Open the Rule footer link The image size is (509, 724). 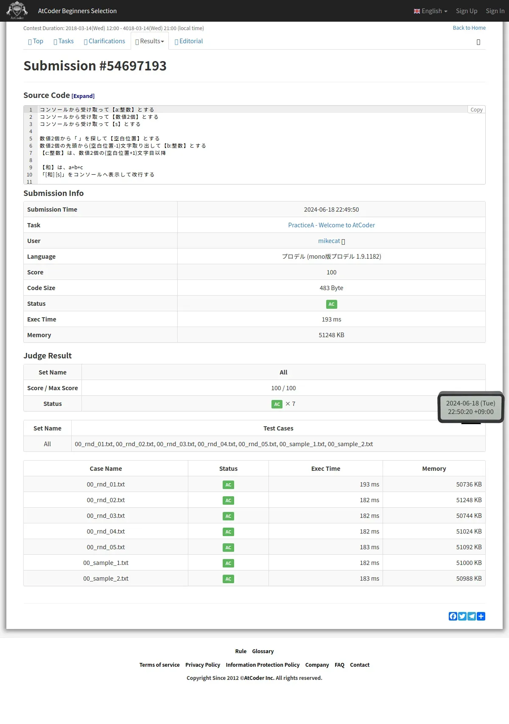pos(241,651)
